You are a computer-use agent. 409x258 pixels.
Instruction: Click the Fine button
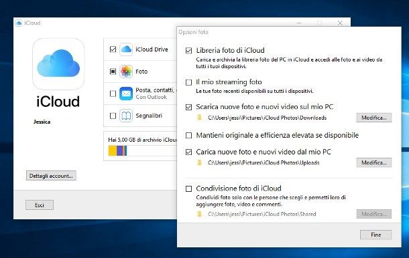(376, 235)
